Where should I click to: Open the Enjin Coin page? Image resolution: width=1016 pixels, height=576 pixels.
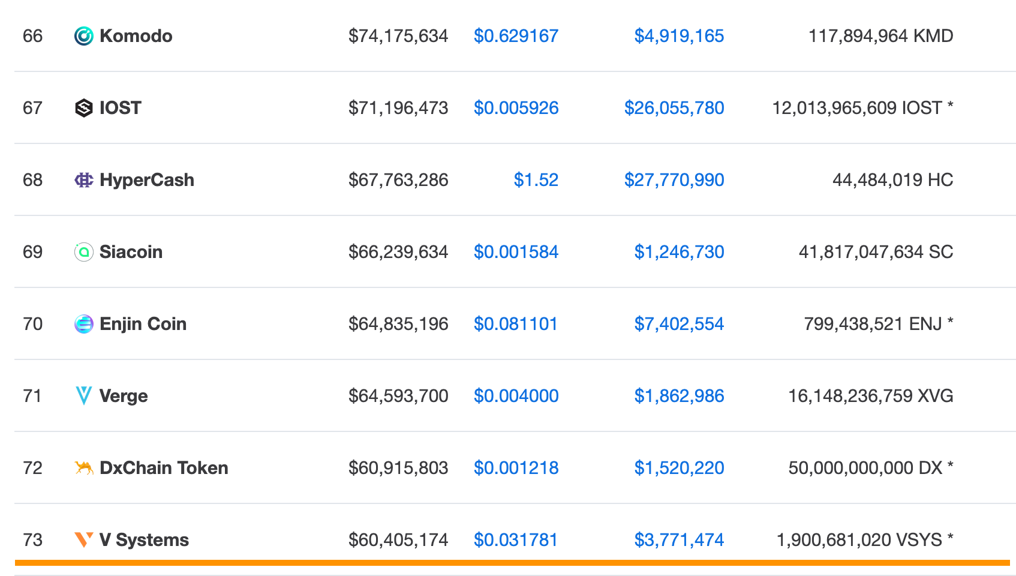coord(143,324)
